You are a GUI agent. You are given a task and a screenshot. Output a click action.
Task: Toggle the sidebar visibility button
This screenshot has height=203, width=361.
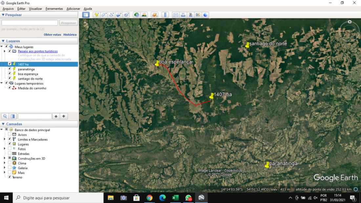pyautogui.click(x=86, y=15)
